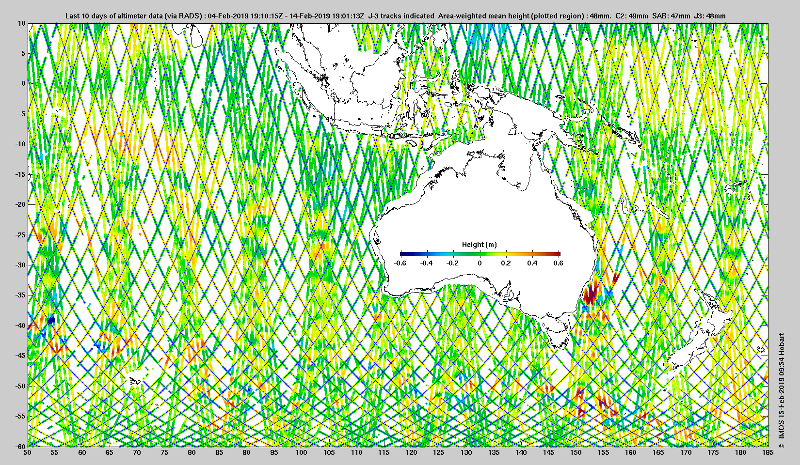Click the longitude axis "115" tick label
The width and height of the screenshot is (800, 465).
[384, 452]
